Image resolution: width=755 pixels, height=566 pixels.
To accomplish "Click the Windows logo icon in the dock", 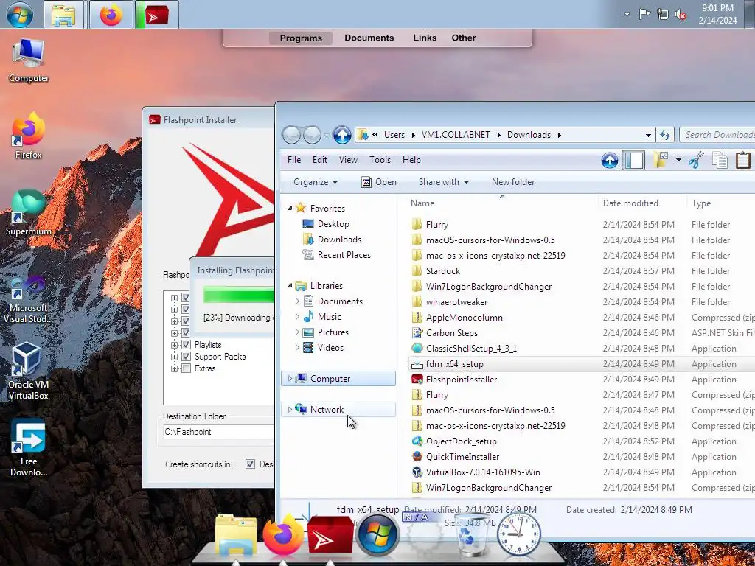I will (x=378, y=535).
